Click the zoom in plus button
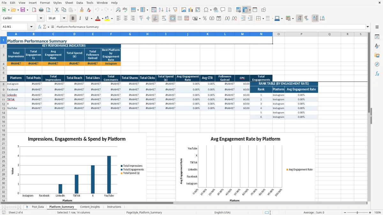383x215 pixels. click(370, 212)
